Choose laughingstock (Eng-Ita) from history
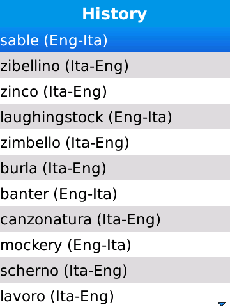The image size is (230, 307). (115, 116)
